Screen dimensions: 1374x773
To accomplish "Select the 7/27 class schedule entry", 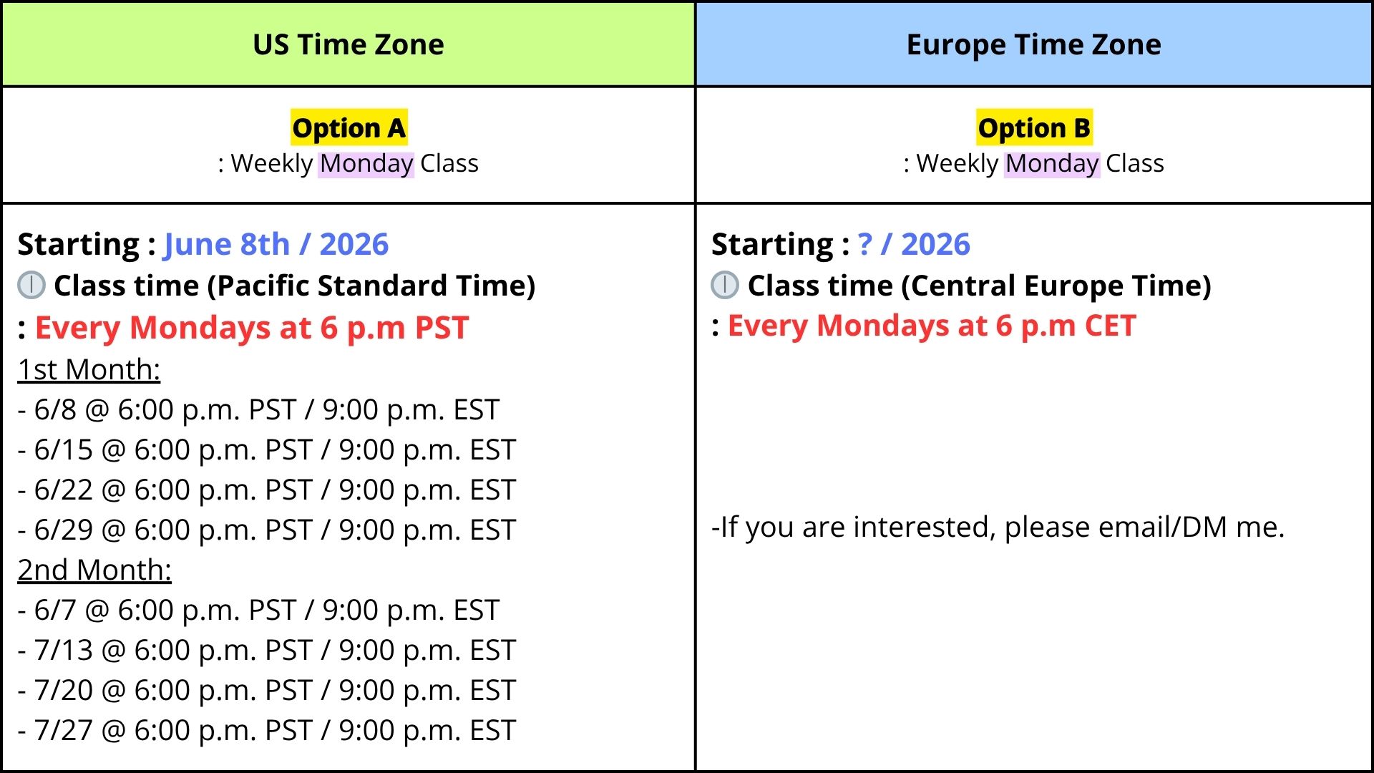I will 267,730.
